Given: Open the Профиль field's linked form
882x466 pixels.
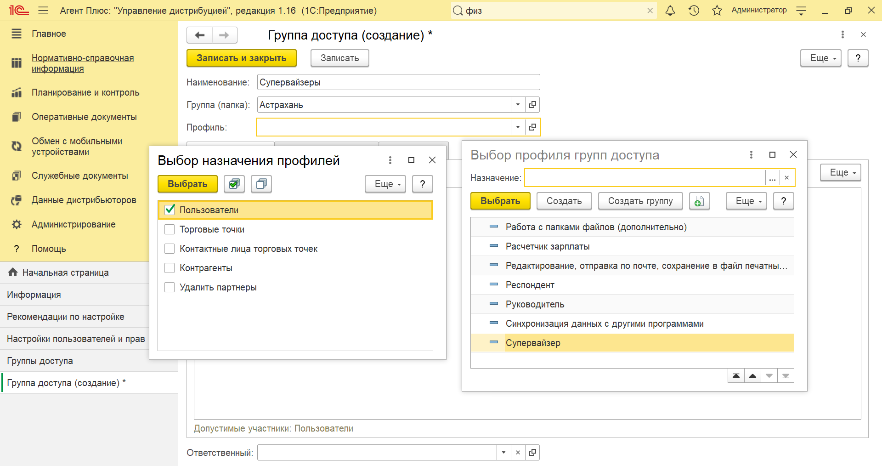Looking at the screenshot, I should click(x=532, y=127).
